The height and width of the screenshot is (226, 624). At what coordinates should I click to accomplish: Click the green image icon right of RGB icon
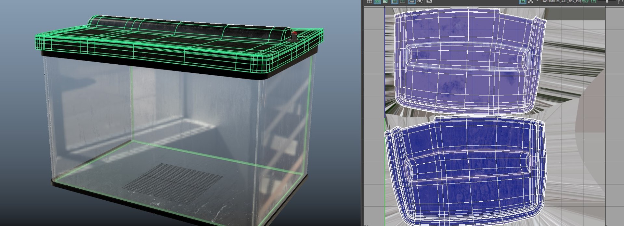click(593, 1)
